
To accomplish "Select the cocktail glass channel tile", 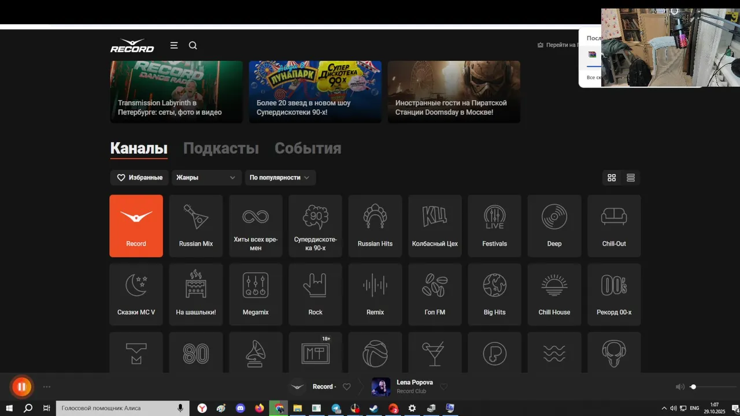I will coord(435,352).
